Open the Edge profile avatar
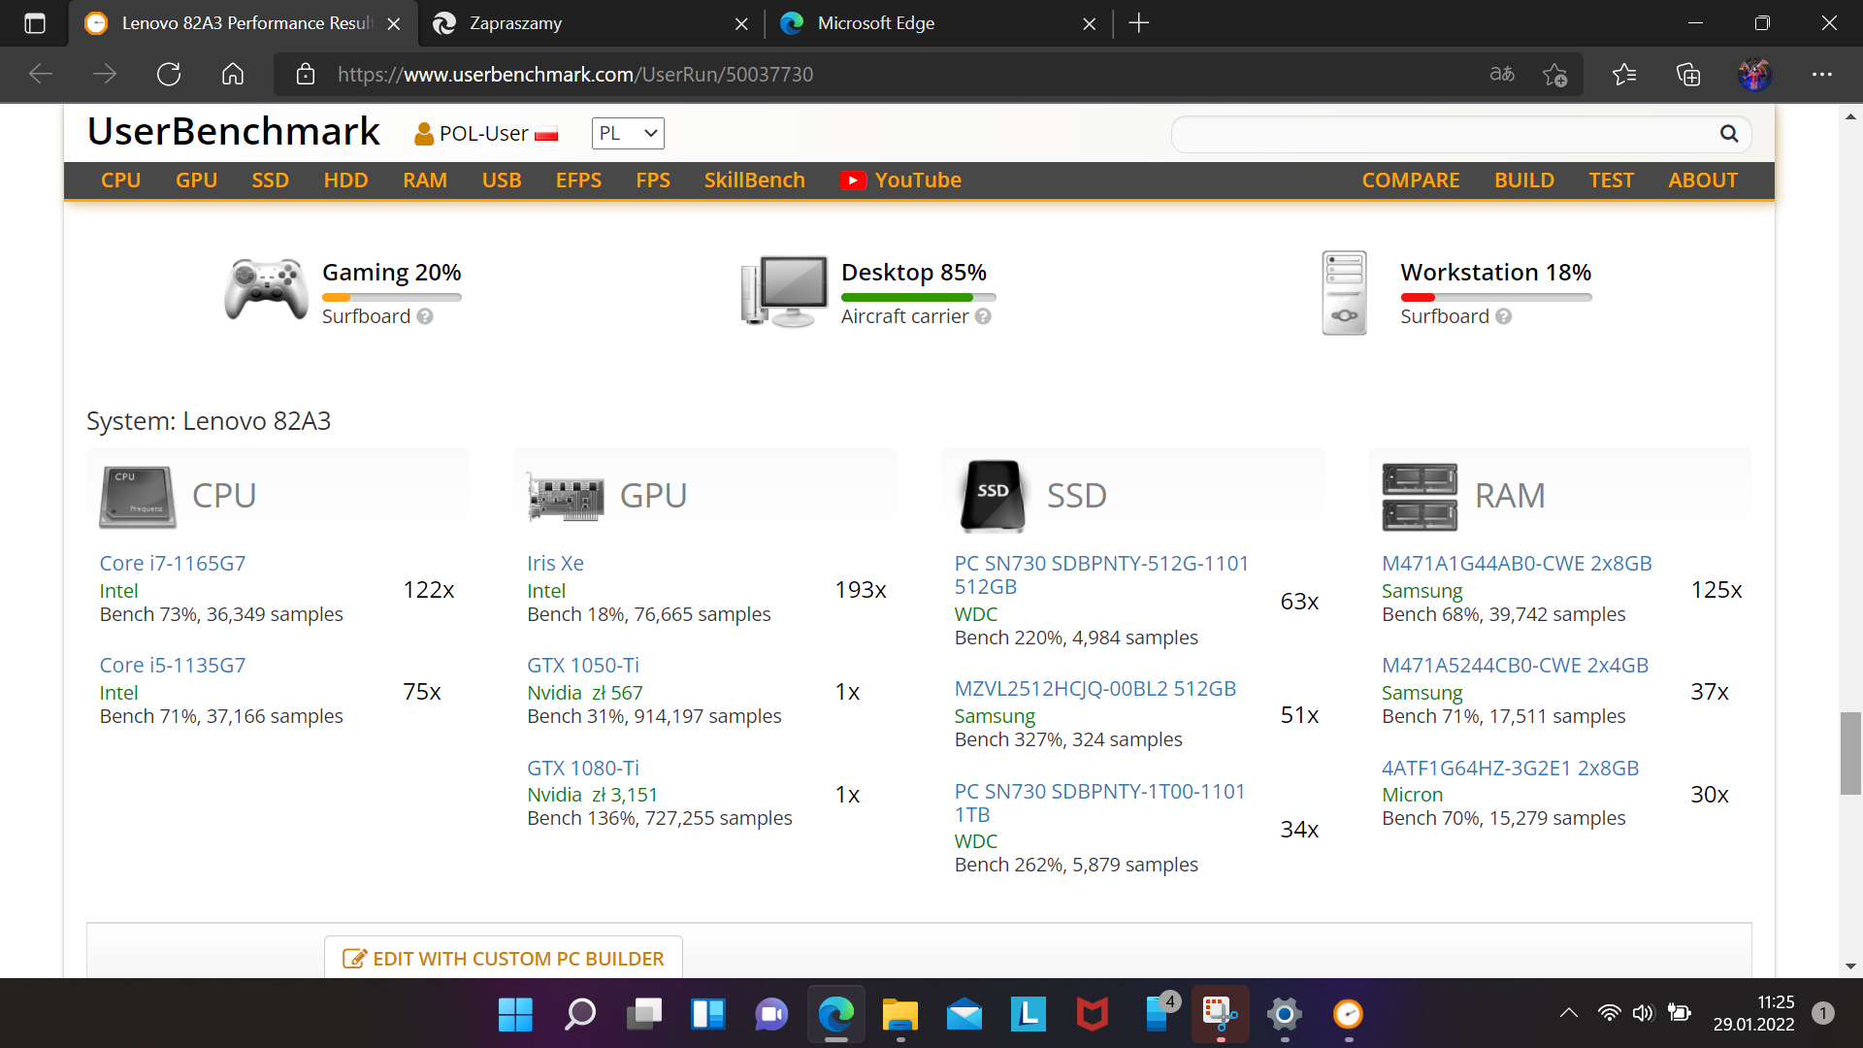Image resolution: width=1863 pixels, height=1048 pixels. click(x=1754, y=75)
